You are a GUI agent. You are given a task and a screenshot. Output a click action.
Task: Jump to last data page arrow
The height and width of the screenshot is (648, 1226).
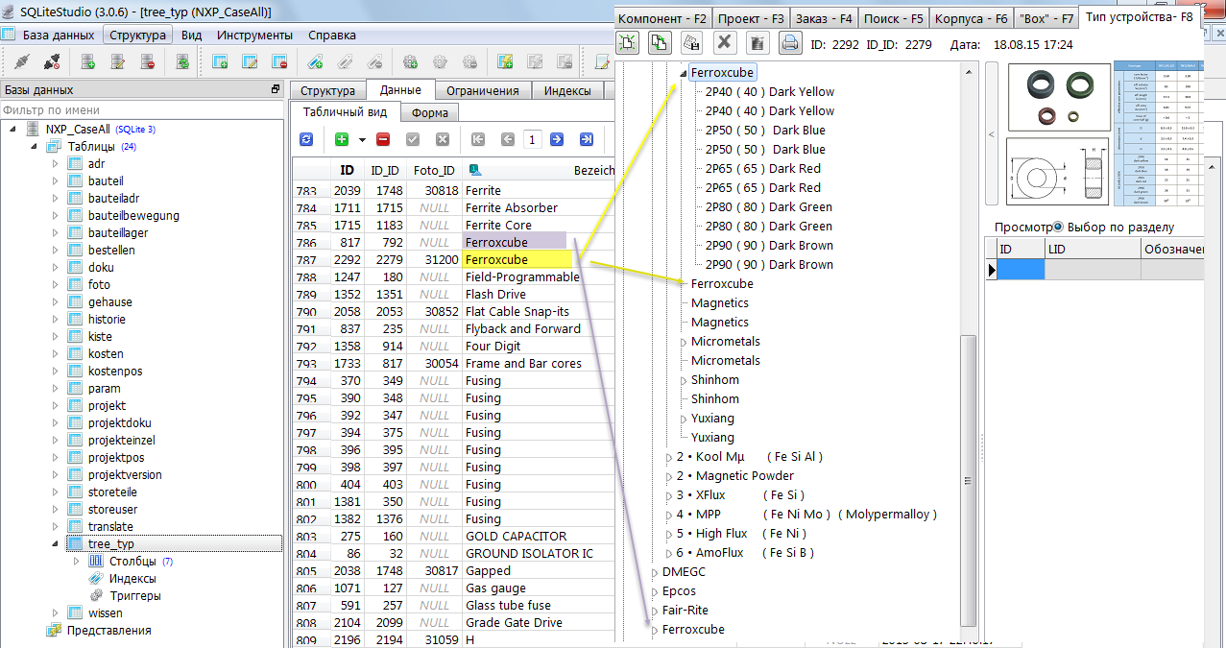coord(586,139)
